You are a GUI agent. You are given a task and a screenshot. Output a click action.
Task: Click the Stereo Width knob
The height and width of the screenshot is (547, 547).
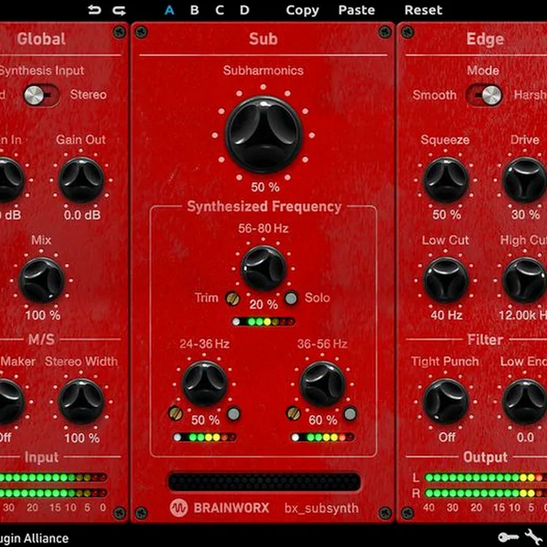81,401
